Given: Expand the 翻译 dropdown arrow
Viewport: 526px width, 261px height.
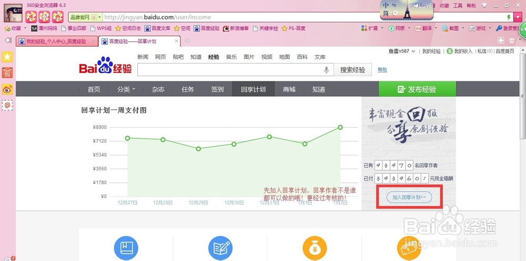Looking at the screenshot, I should tap(436, 28).
